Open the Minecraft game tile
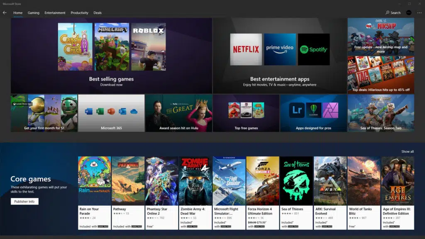Image resolution: width=425 pixels, height=239 pixels. 112,46
